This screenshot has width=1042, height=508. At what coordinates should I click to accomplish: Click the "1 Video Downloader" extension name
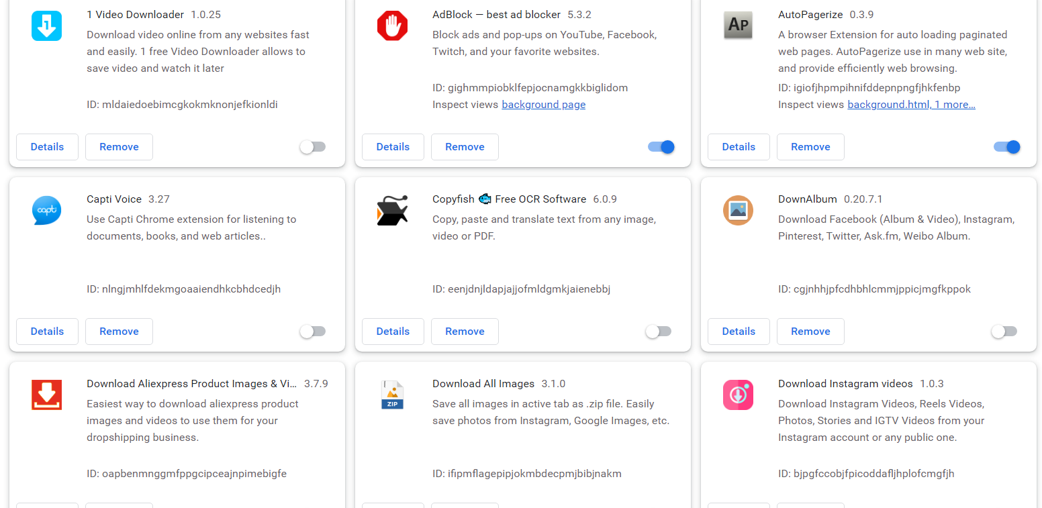(135, 14)
